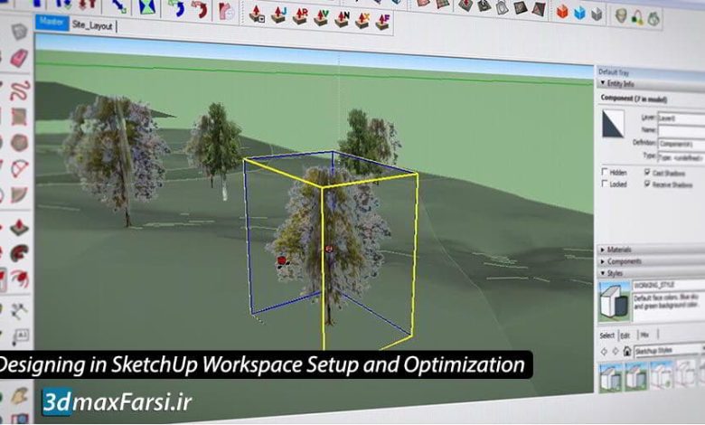Click the orange cube icon in top toolbar
The image size is (705, 425).
coord(561,13)
